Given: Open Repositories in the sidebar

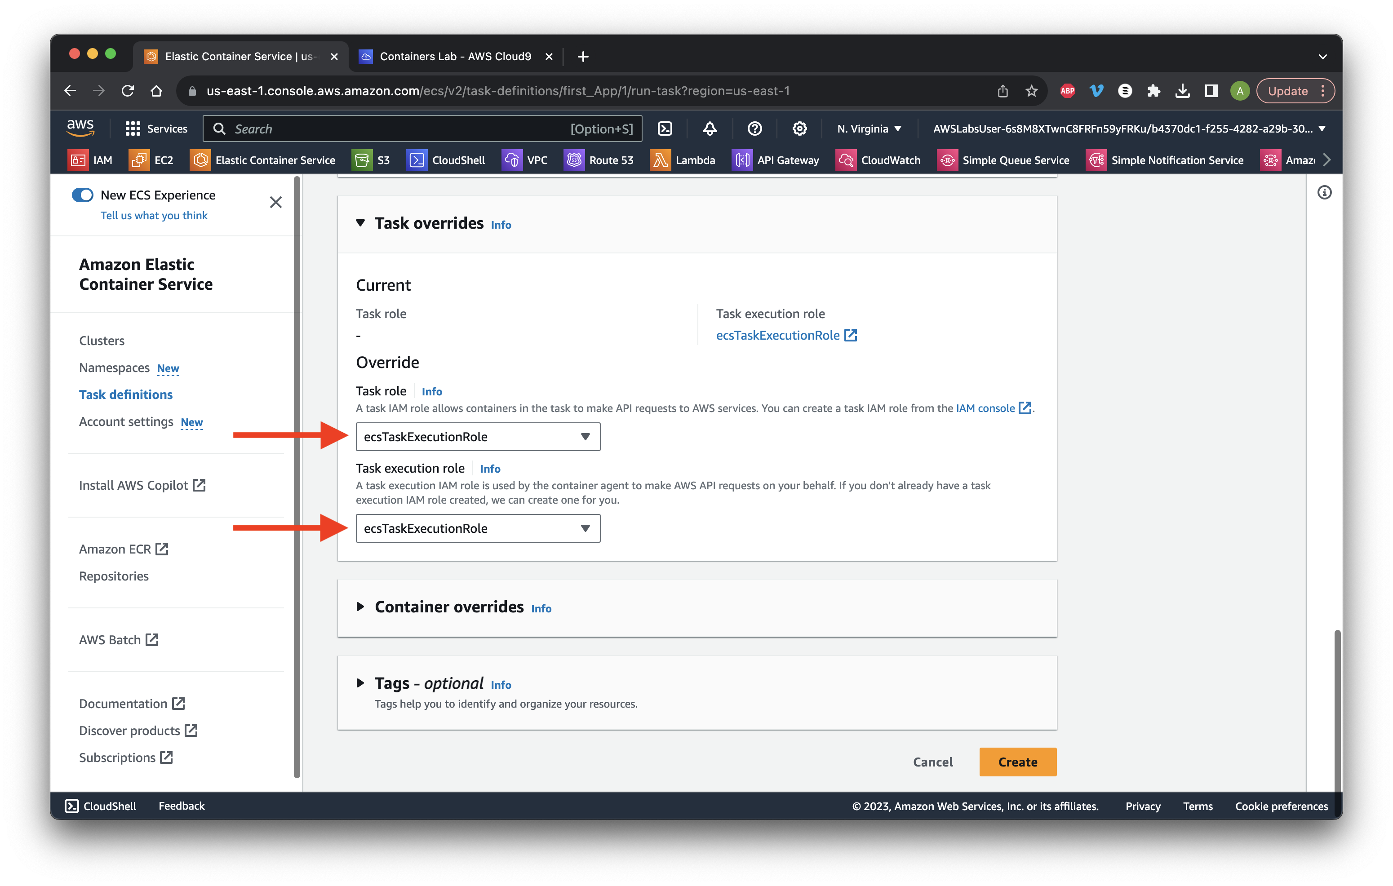Looking at the screenshot, I should point(114,576).
